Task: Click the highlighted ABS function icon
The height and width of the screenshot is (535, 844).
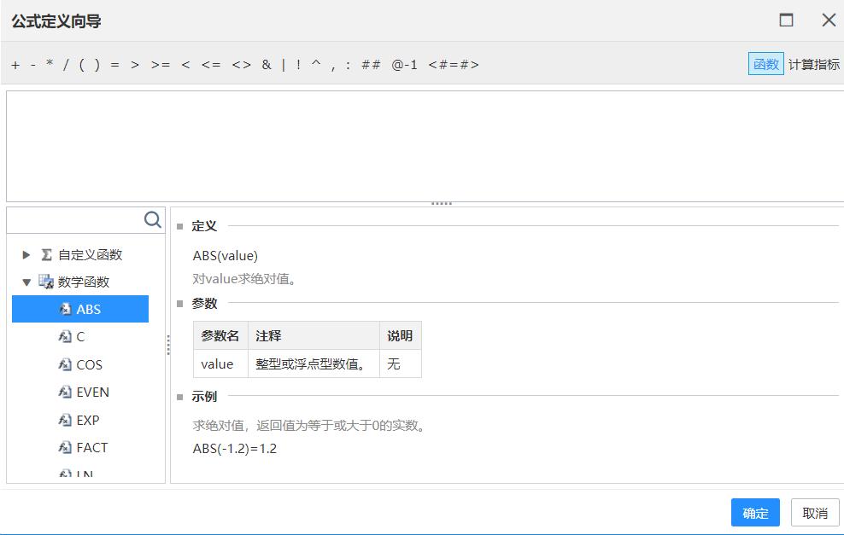Action: [63, 309]
